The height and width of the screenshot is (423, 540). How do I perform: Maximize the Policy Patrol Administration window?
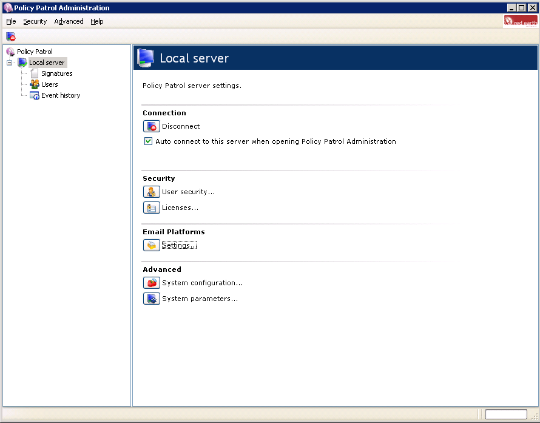pyautogui.click(x=522, y=7)
